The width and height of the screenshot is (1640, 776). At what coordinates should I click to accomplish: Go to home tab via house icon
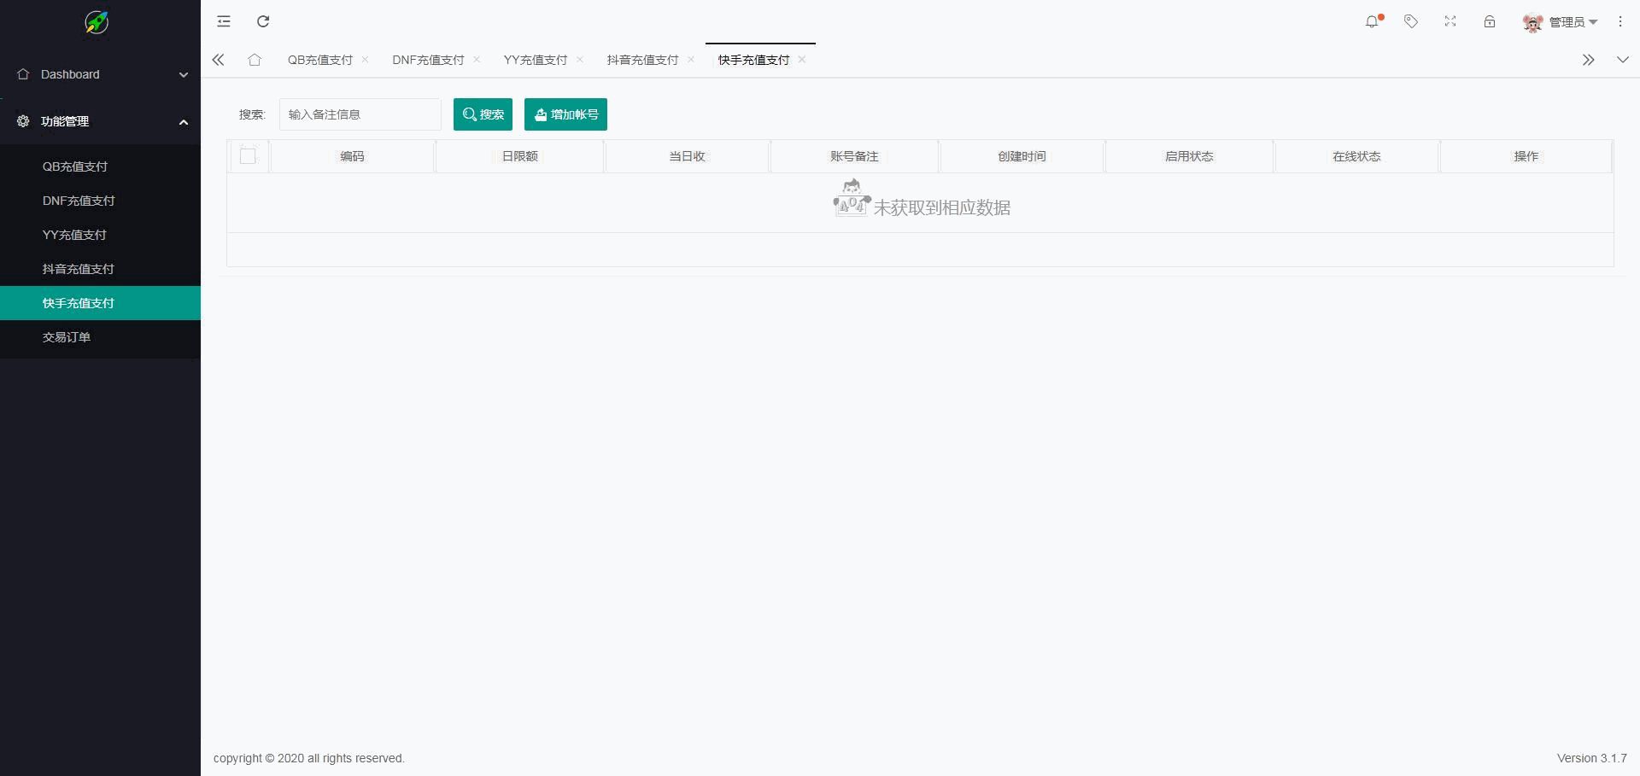pos(255,60)
